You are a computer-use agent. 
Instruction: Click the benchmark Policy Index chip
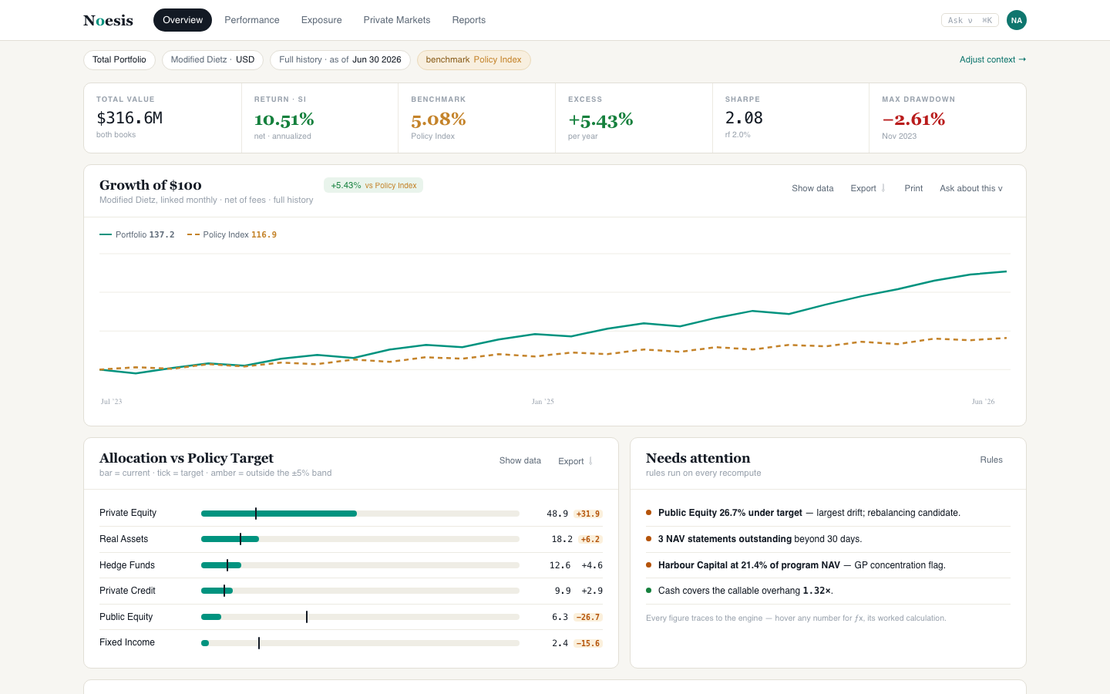[x=474, y=60]
